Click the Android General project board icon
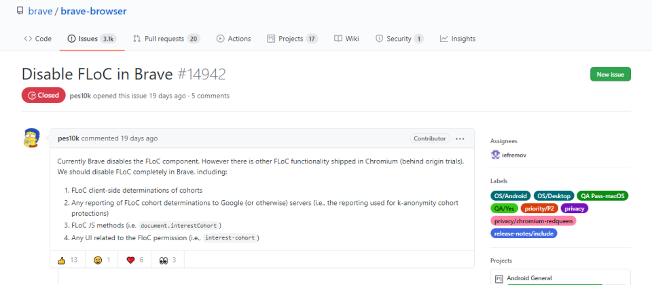Screen dimensions: 652x285 coord(499,278)
